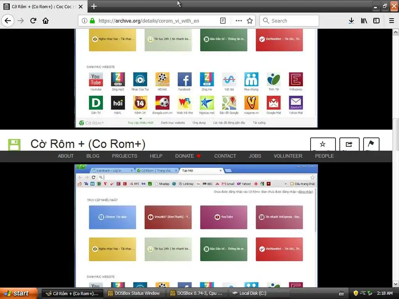The width and height of the screenshot is (399, 299).
Task: Click the YouTube tile in lower screenshot
Action: 223,217
